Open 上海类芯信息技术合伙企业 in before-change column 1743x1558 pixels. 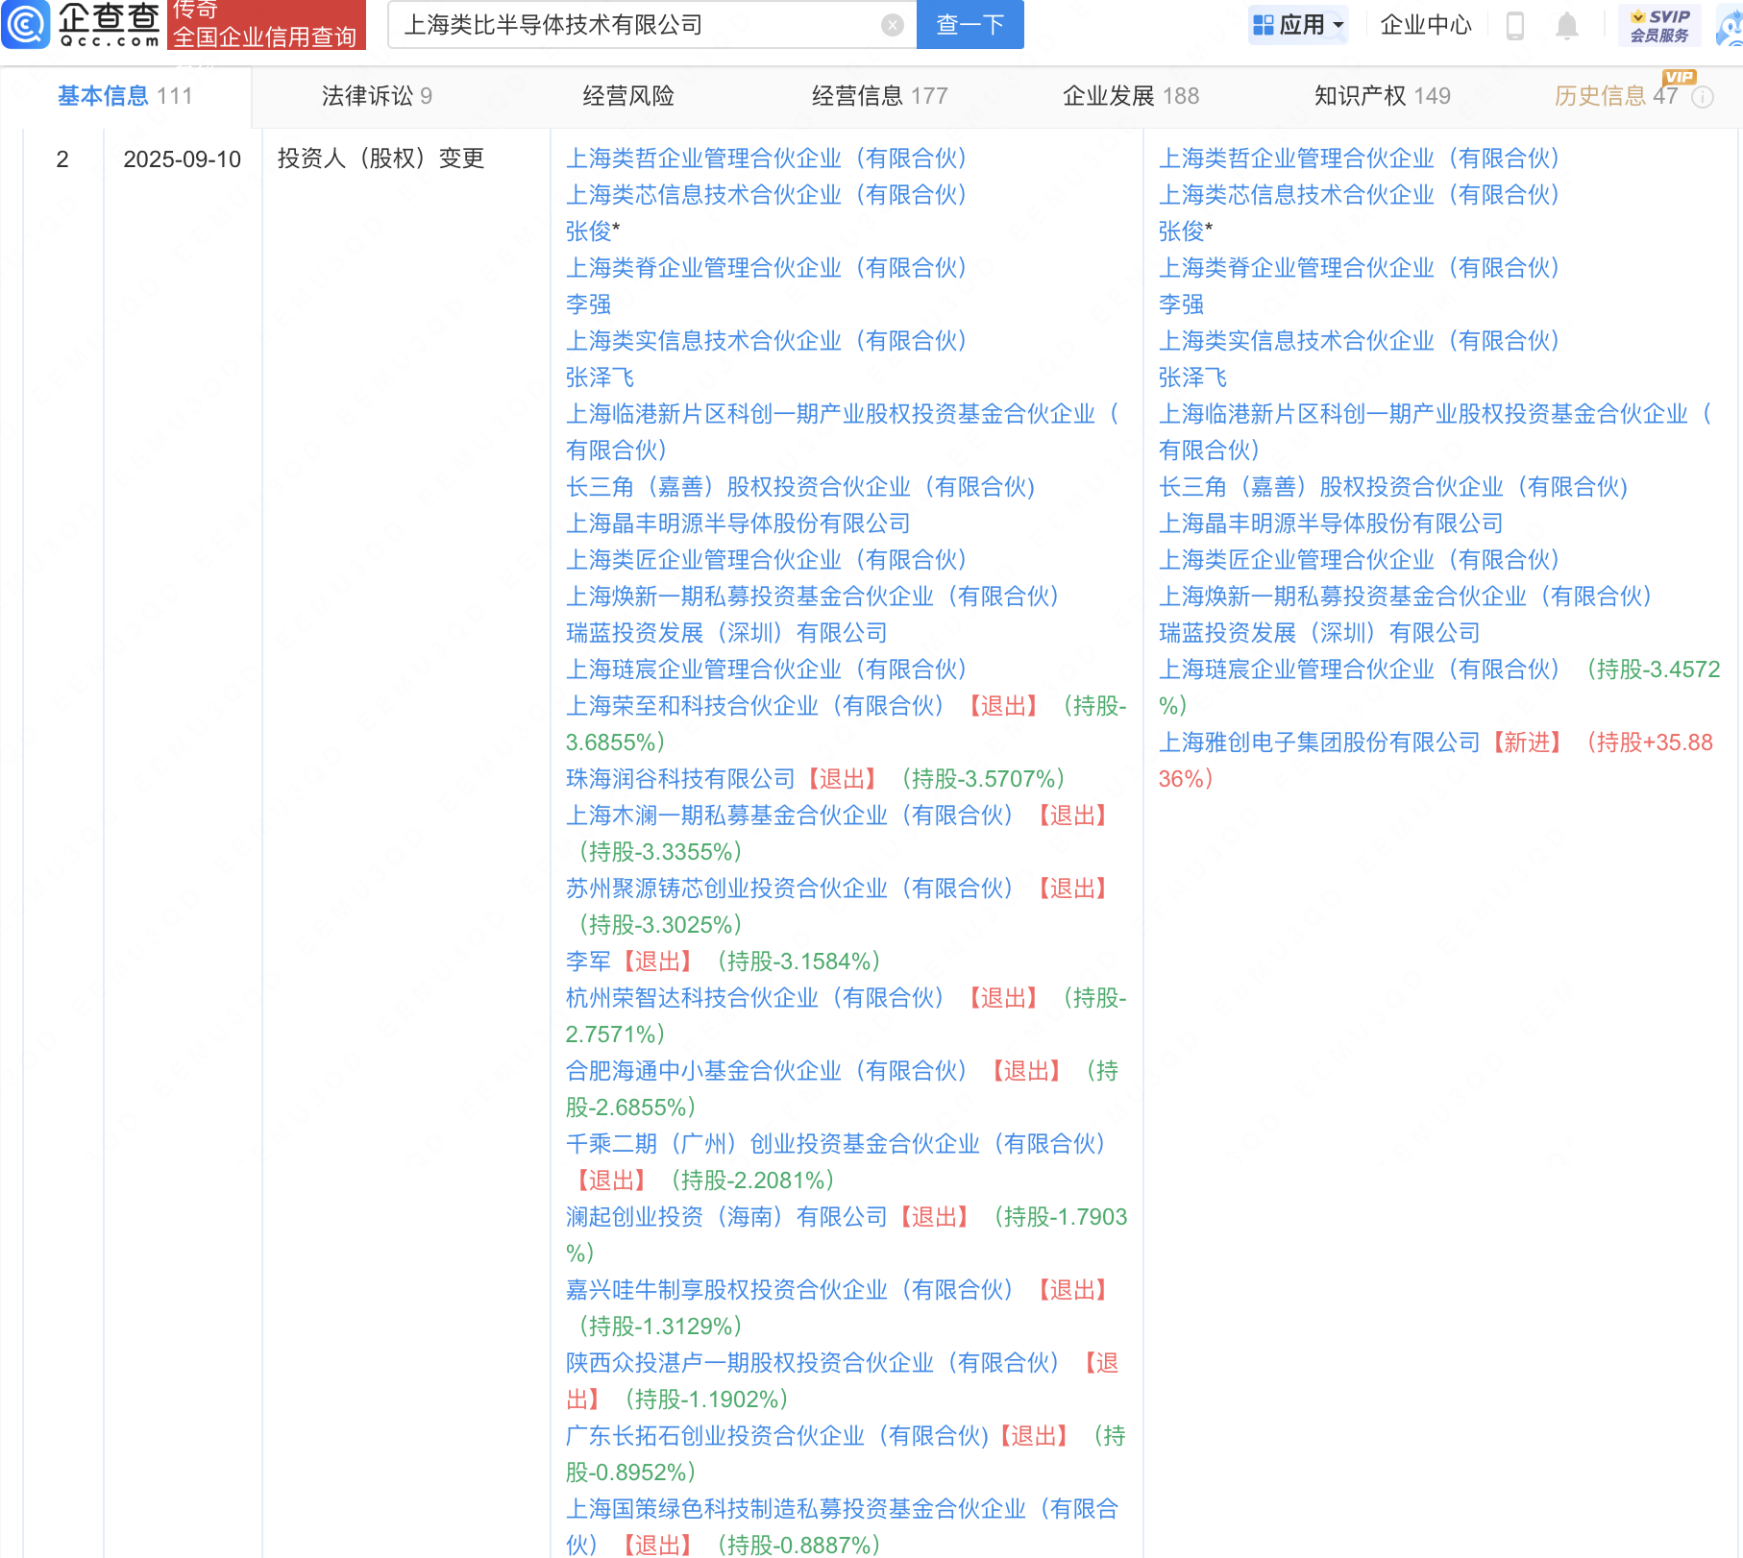tap(766, 195)
